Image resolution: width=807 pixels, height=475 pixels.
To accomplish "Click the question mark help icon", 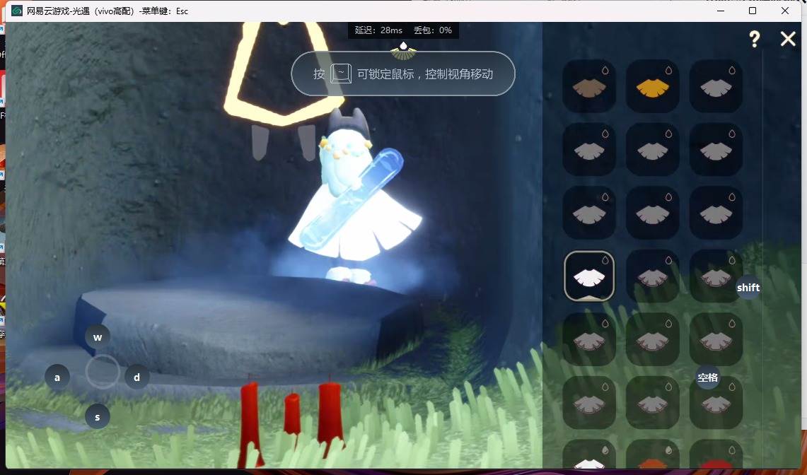I will 755,39.
